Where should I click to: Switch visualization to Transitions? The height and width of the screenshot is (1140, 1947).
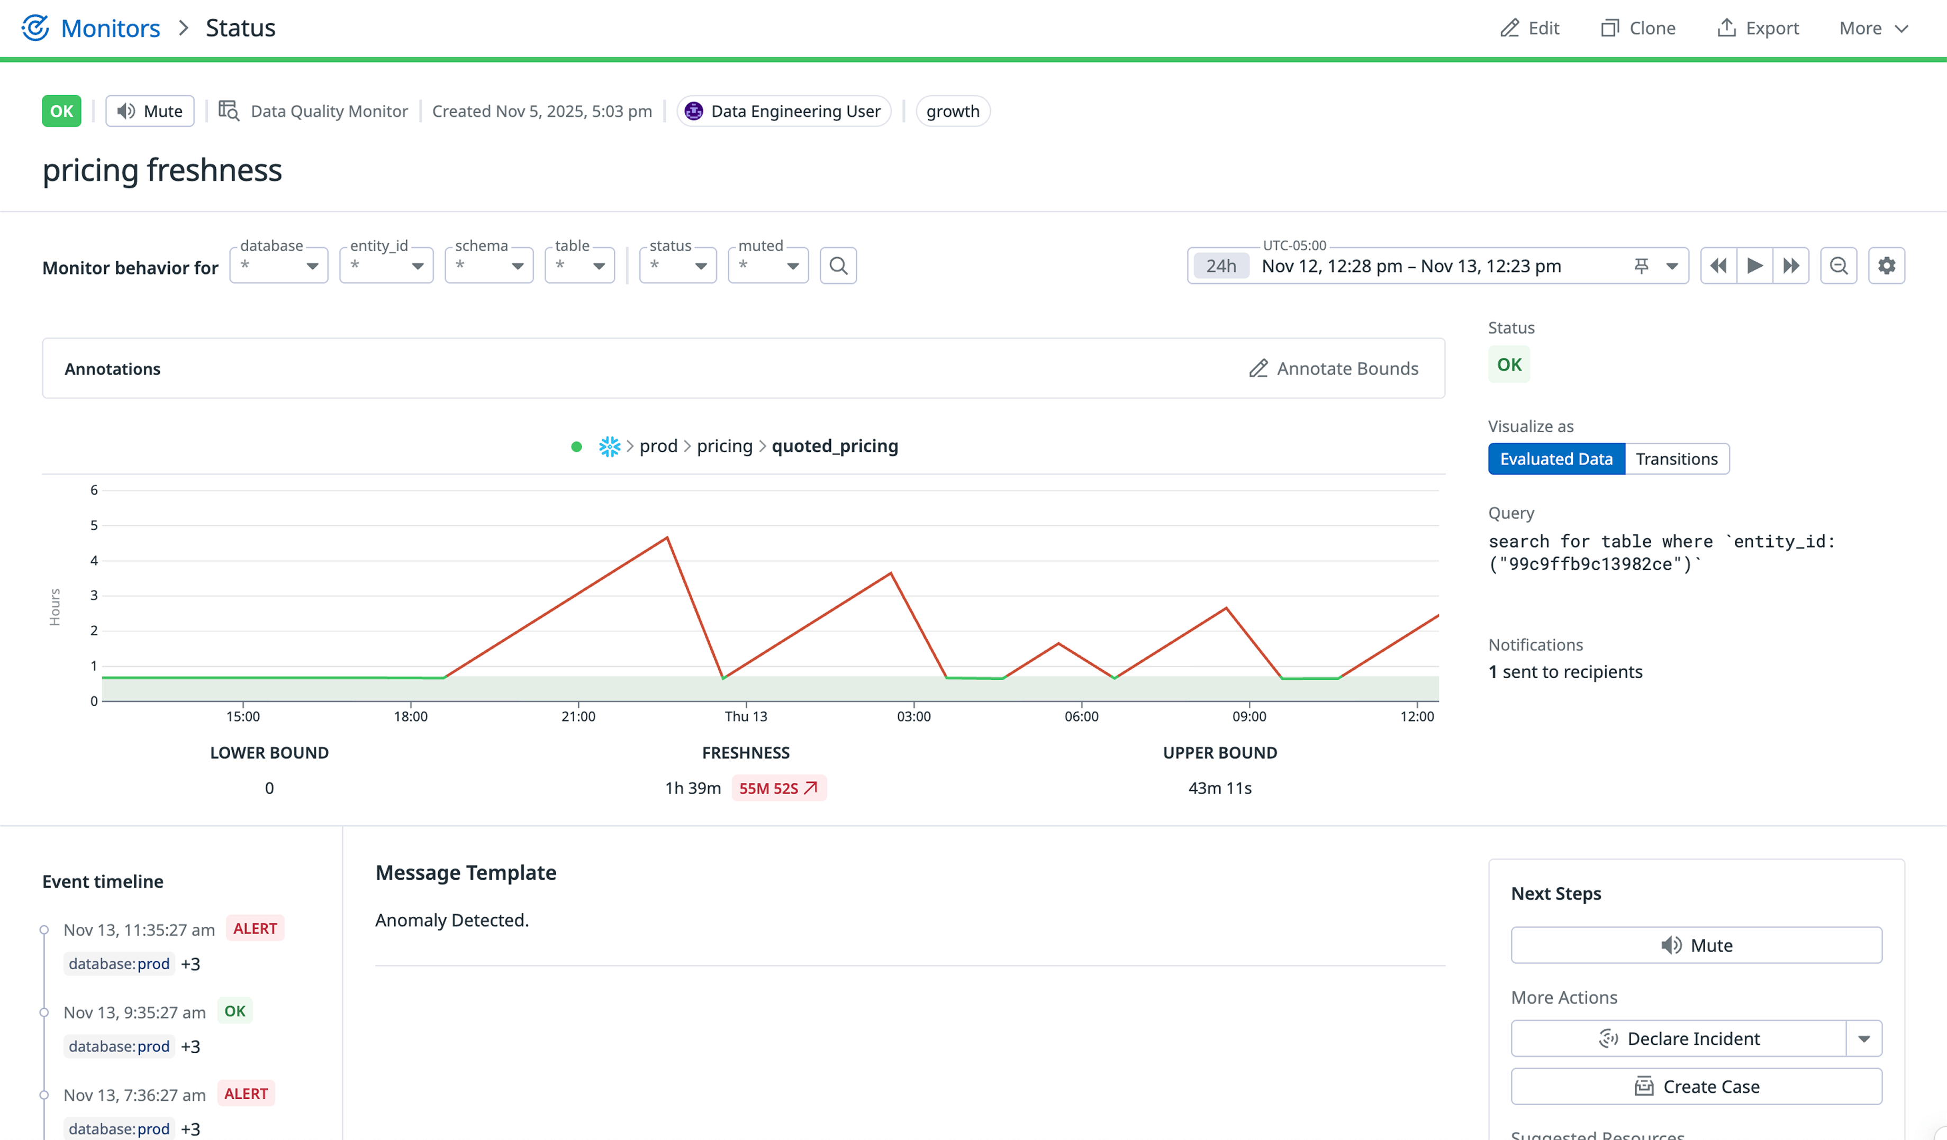point(1677,458)
